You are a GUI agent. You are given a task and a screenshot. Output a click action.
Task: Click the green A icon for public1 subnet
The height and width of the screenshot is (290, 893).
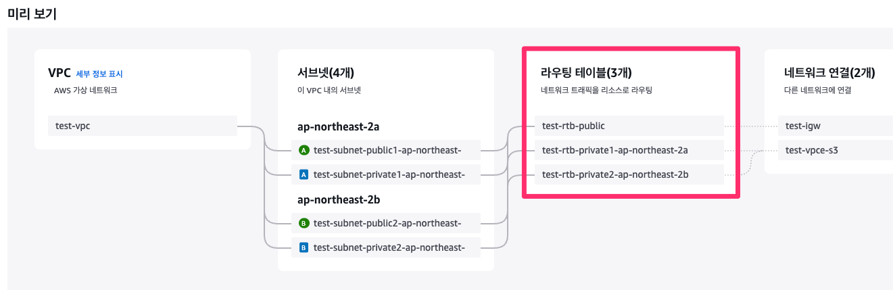304,150
